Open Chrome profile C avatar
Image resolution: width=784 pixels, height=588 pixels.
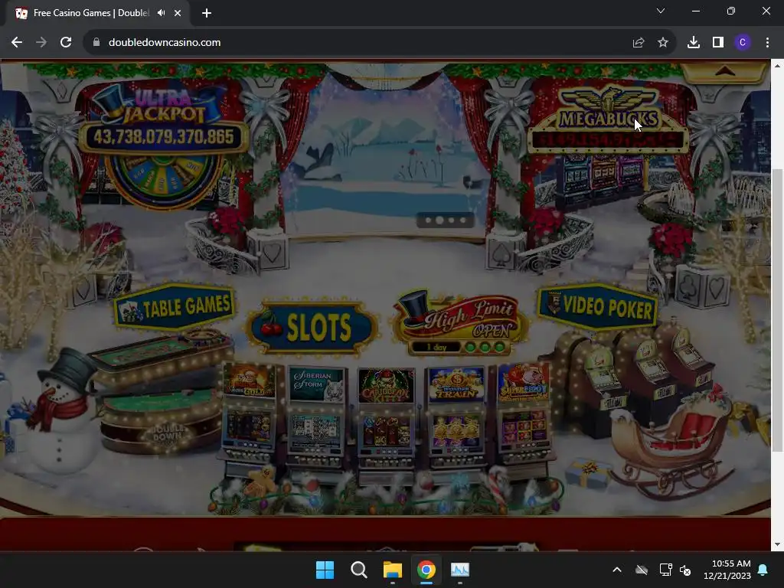tap(743, 43)
